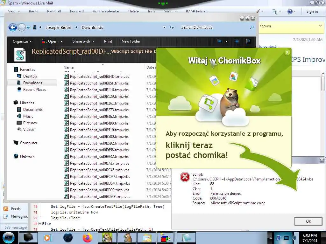Click New folder in Explorer toolbar

coord(131,41)
